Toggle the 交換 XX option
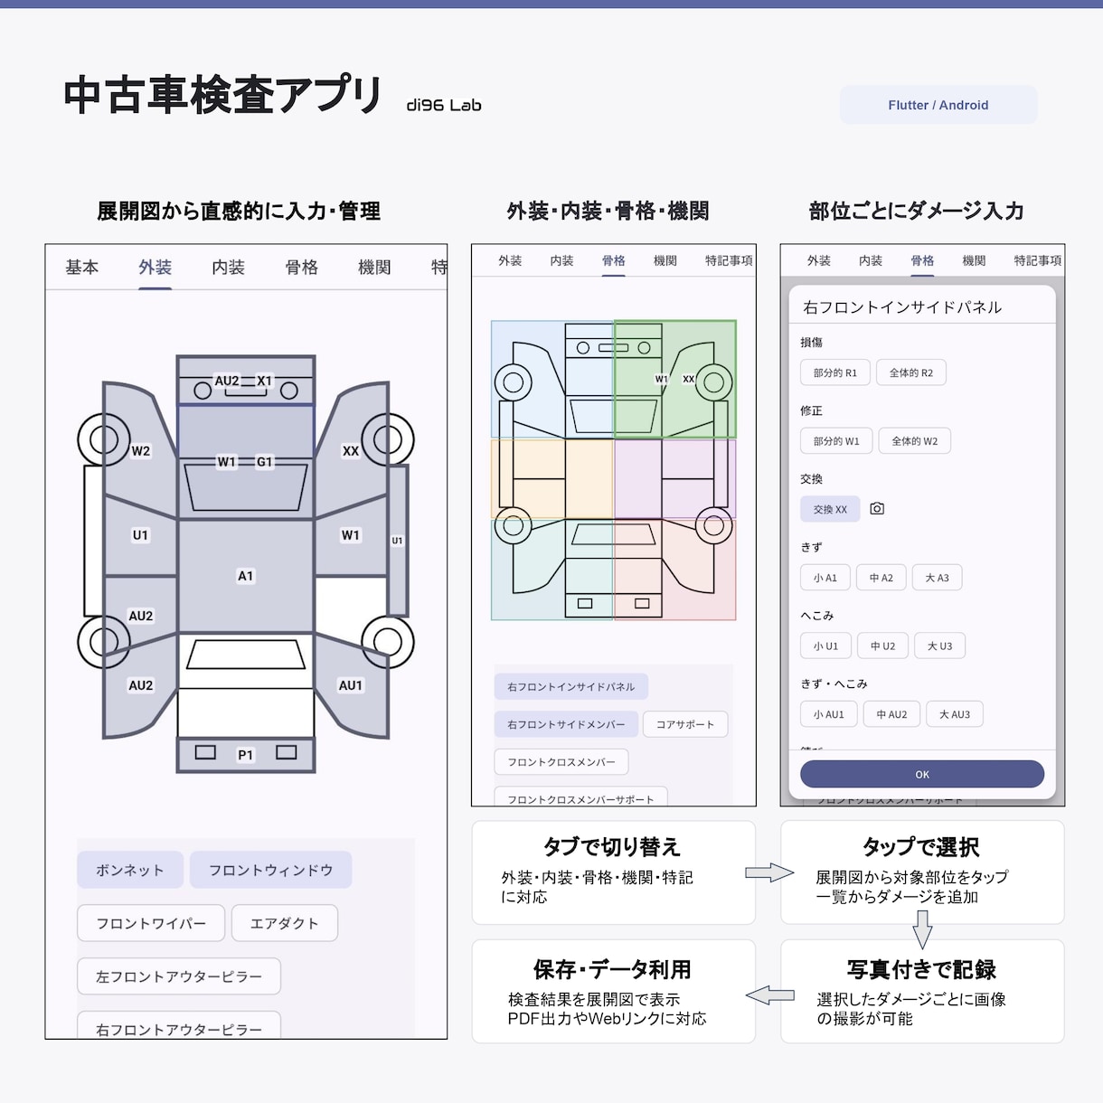 830,509
